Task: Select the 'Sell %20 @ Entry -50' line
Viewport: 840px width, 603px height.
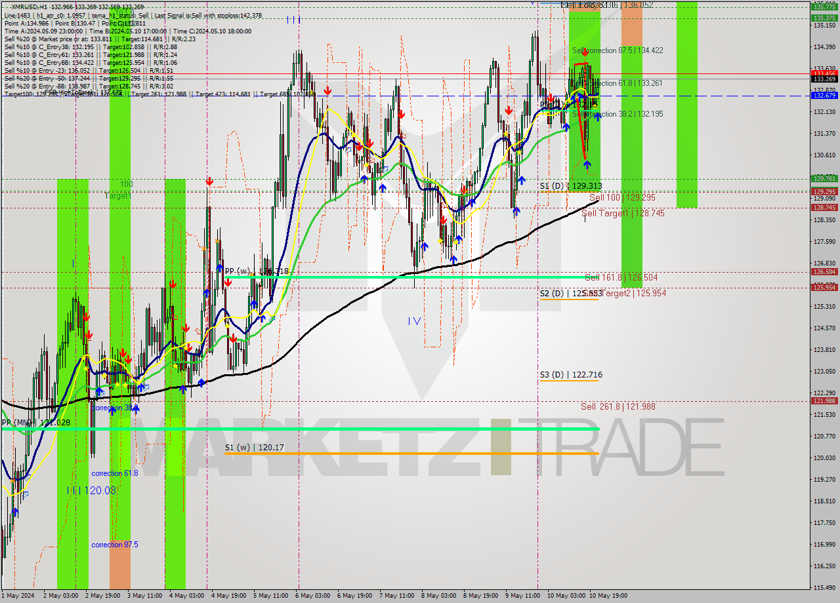Action: [89, 78]
